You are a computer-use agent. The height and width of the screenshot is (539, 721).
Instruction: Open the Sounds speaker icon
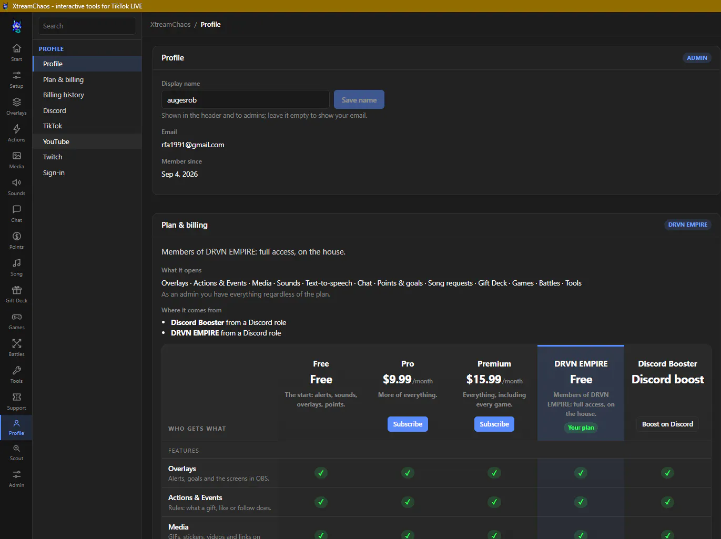coord(16,186)
